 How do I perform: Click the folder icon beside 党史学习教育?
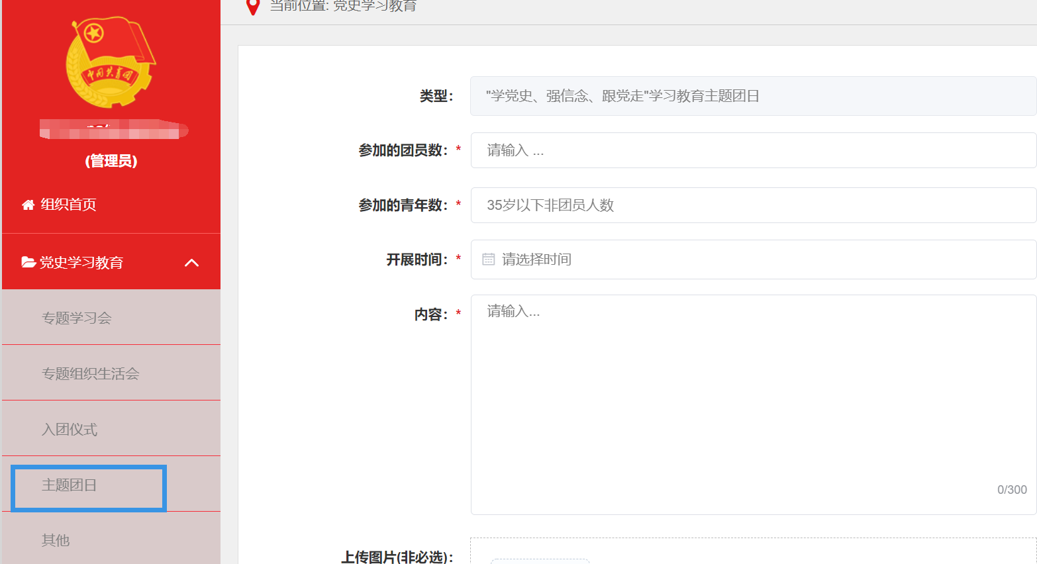[28, 263]
